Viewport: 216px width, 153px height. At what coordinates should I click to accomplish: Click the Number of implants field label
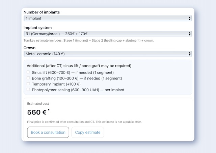click(42, 12)
